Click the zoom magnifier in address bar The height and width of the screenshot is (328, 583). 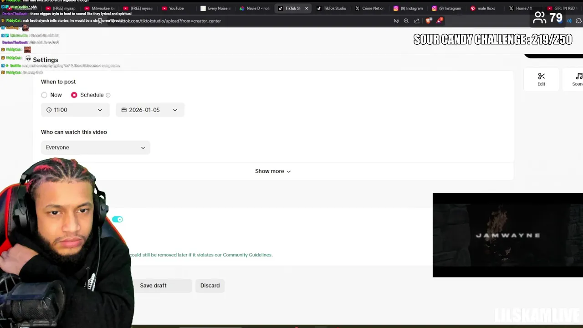click(406, 20)
